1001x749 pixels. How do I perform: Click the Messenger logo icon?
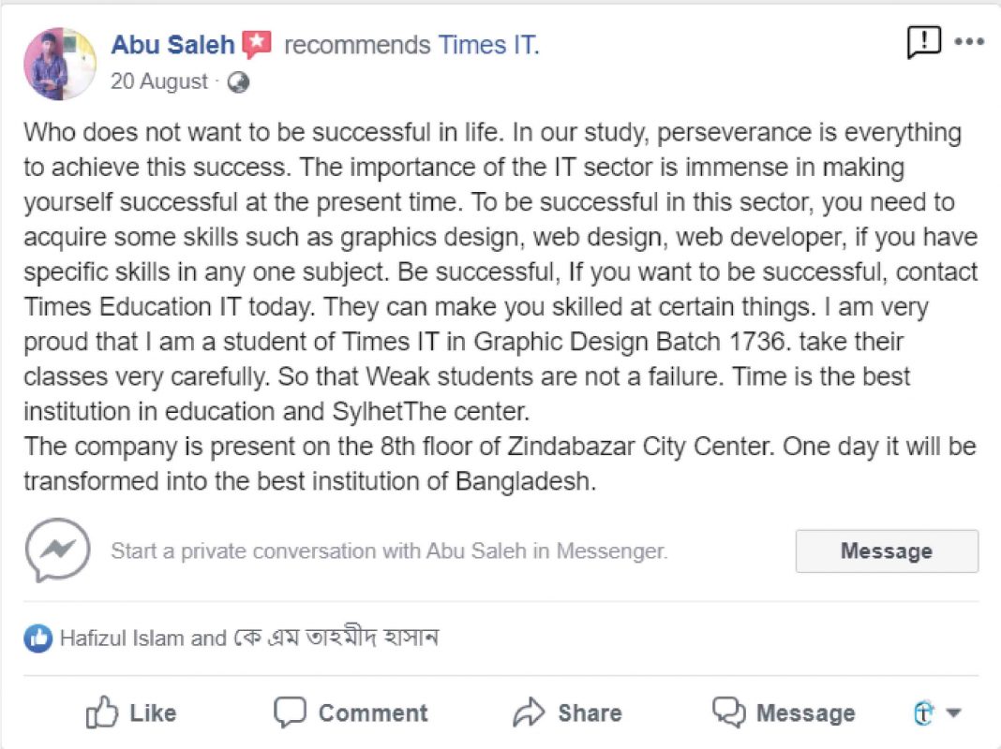pos(58,551)
